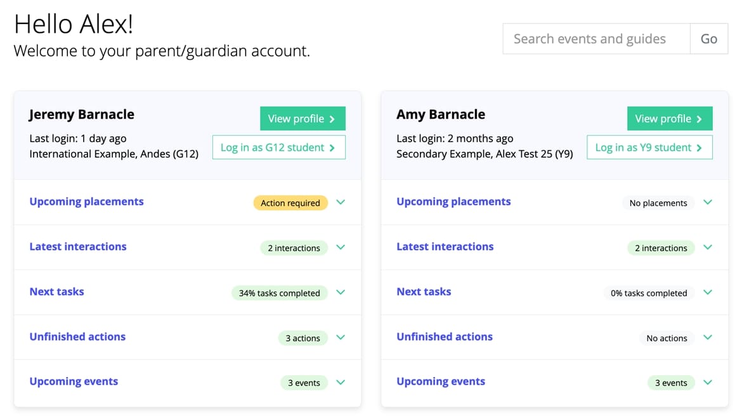Expand Amy's Upcoming events chevron
742x417 pixels.
click(x=708, y=382)
